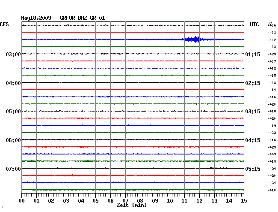Click the 01:15 UTC time label
Viewport: 278px width, 212px height.
click(253, 54)
